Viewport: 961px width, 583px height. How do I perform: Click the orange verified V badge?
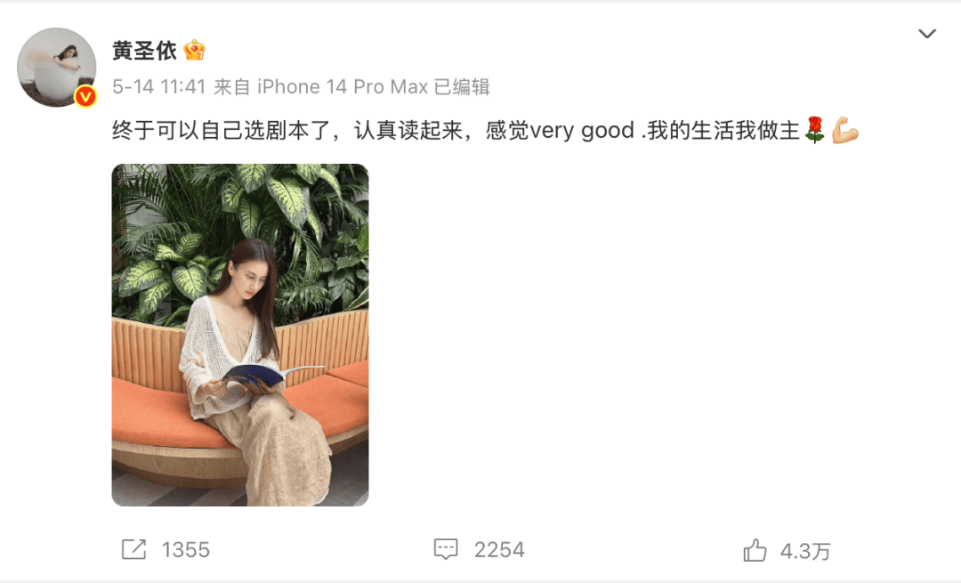85,95
